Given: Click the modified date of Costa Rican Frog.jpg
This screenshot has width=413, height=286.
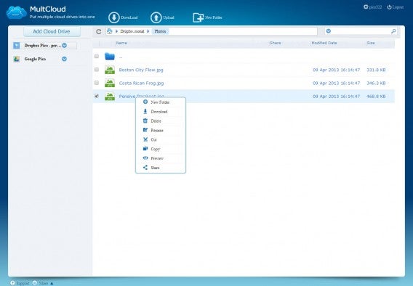Looking at the screenshot, I should pos(336,83).
